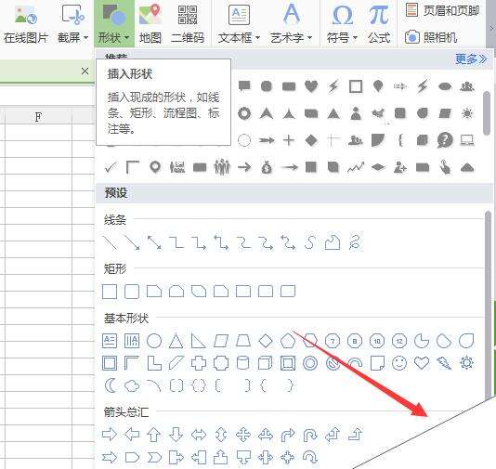The height and width of the screenshot is (469, 496).
Task: Click the 更多 more shapes link
Action: point(471,59)
